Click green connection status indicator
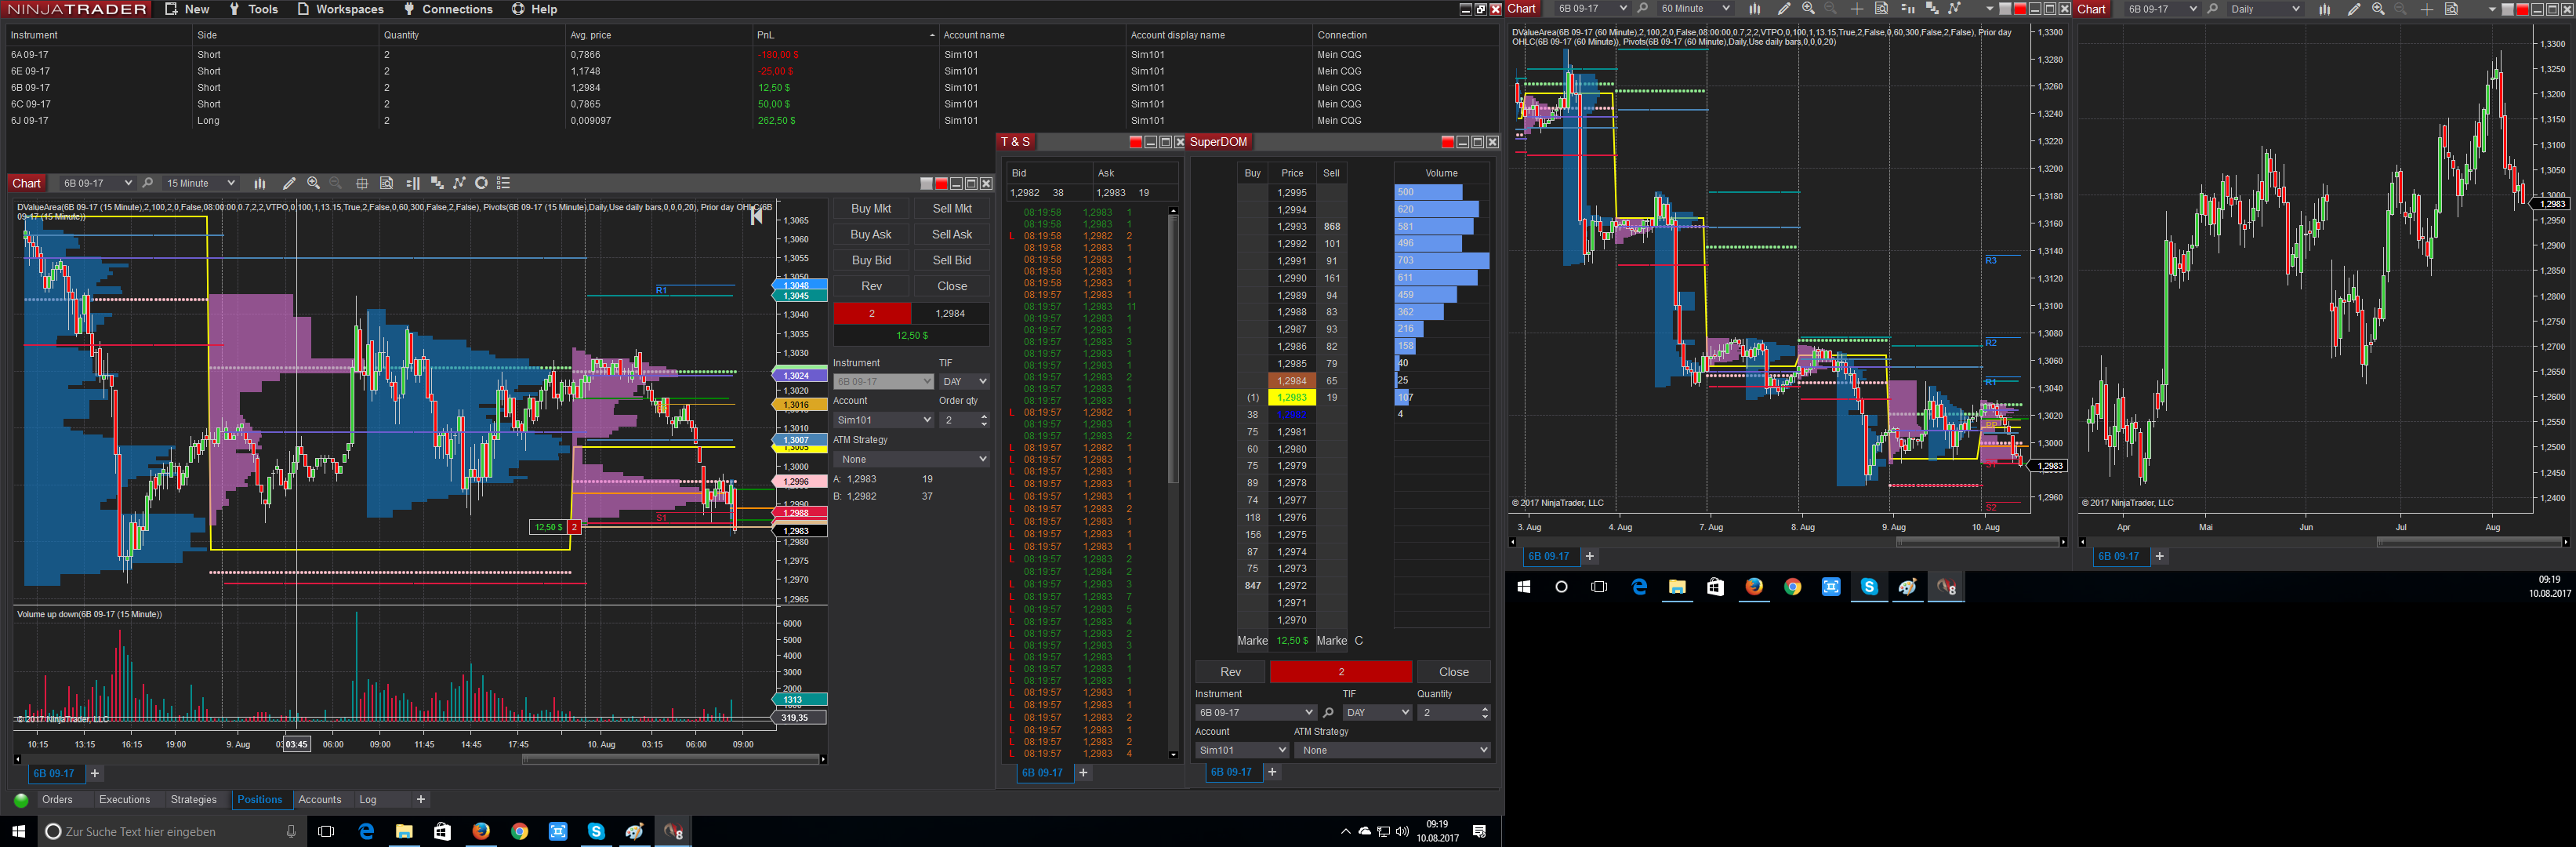Screen dimensions: 2576x847 pos(21,800)
